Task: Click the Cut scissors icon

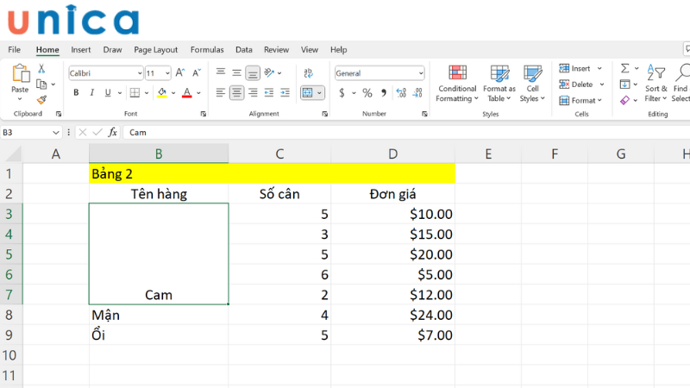Action: [x=41, y=69]
